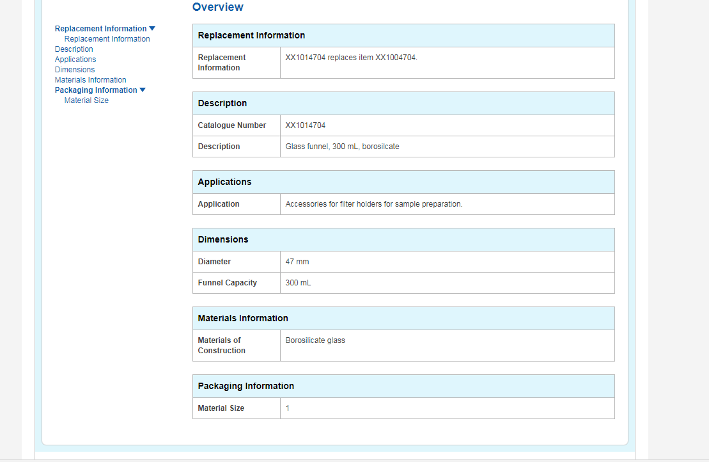Image resolution: width=709 pixels, height=462 pixels.
Task: Collapse the Packaging Information sidebar arrow
Action: pos(143,90)
